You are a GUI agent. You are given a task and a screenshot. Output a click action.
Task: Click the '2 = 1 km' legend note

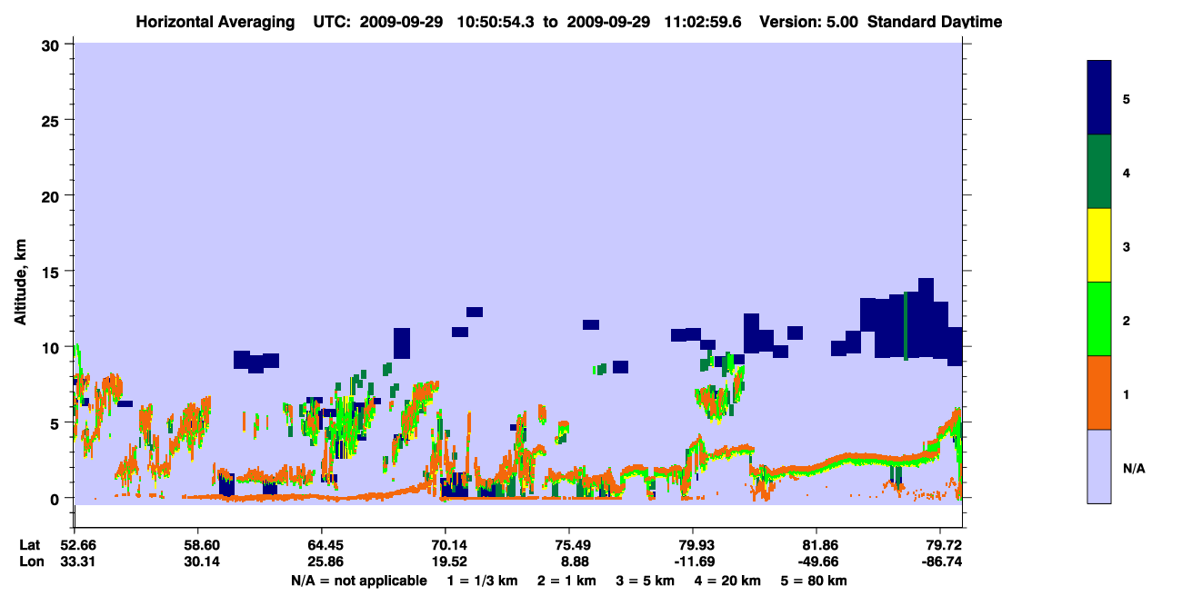(x=567, y=581)
